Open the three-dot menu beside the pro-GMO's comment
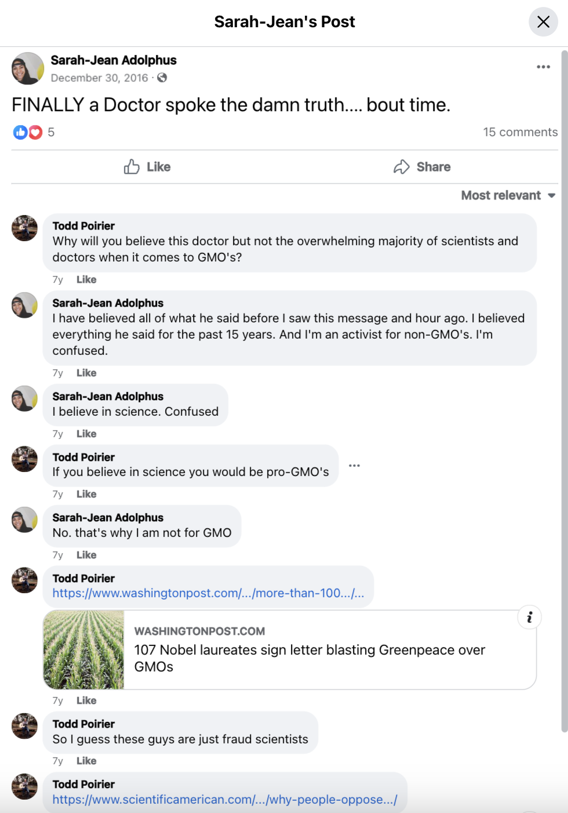 tap(355, 466)
